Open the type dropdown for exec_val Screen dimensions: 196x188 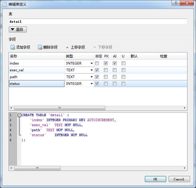point(92,70)
